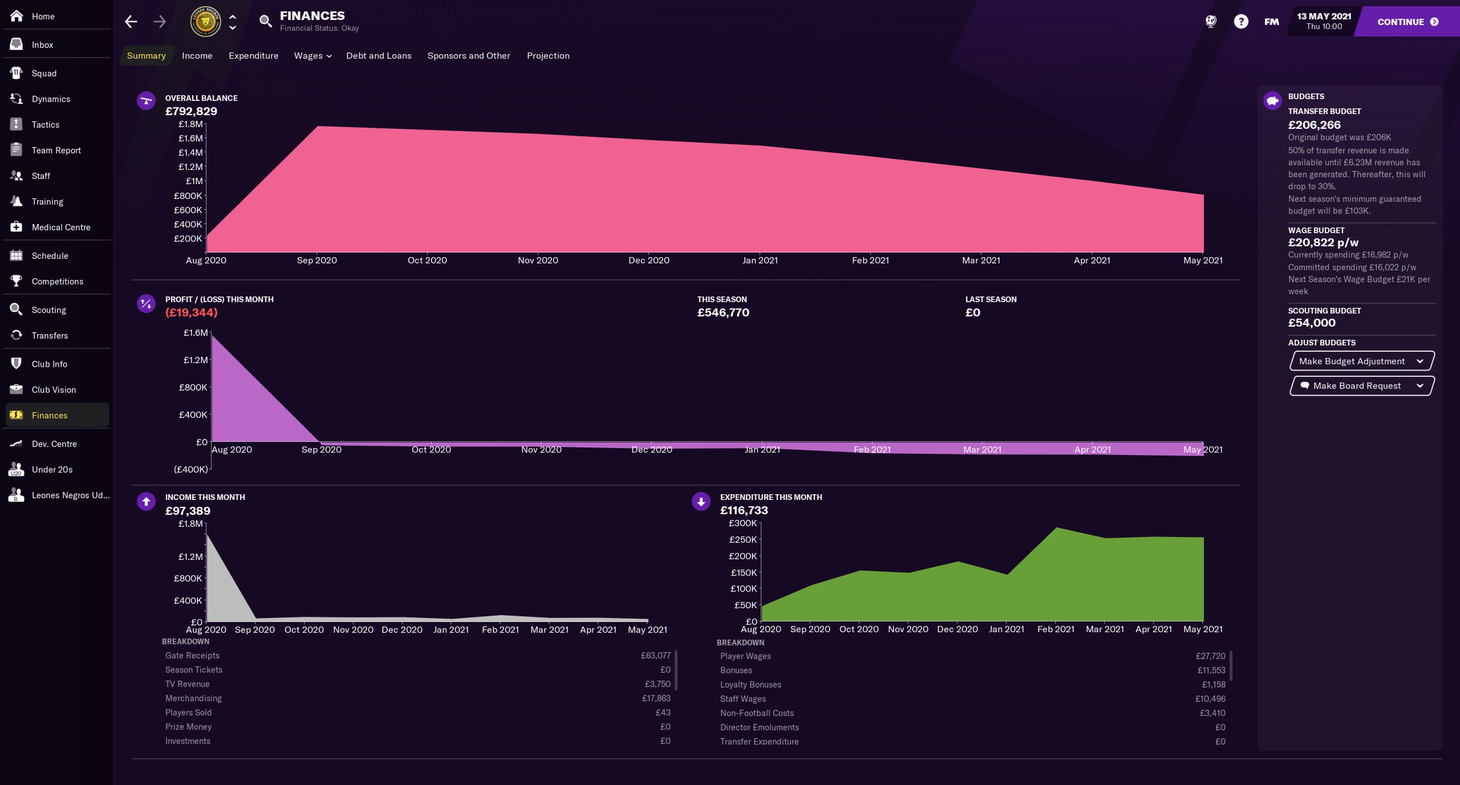Go to Tactics in sidebar

click(x=45, y=124)
